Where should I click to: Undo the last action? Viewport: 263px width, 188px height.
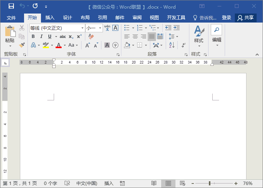pyautogui.click(x=22, y=6)
